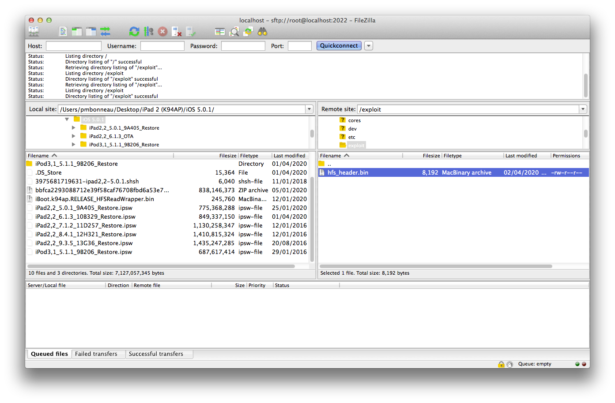This screenshot has width=615, height=403.
Task: Toggle the transfer queue display
Action: tap(105, 31)
